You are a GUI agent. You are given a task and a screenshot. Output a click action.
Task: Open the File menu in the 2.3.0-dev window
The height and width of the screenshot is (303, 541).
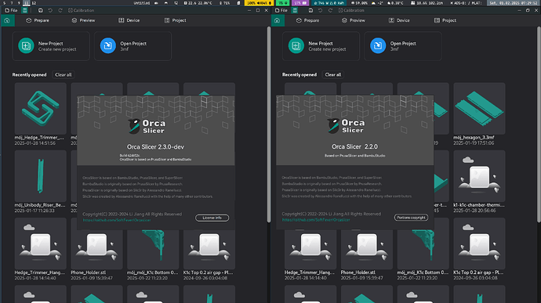[x=11, y=10]
